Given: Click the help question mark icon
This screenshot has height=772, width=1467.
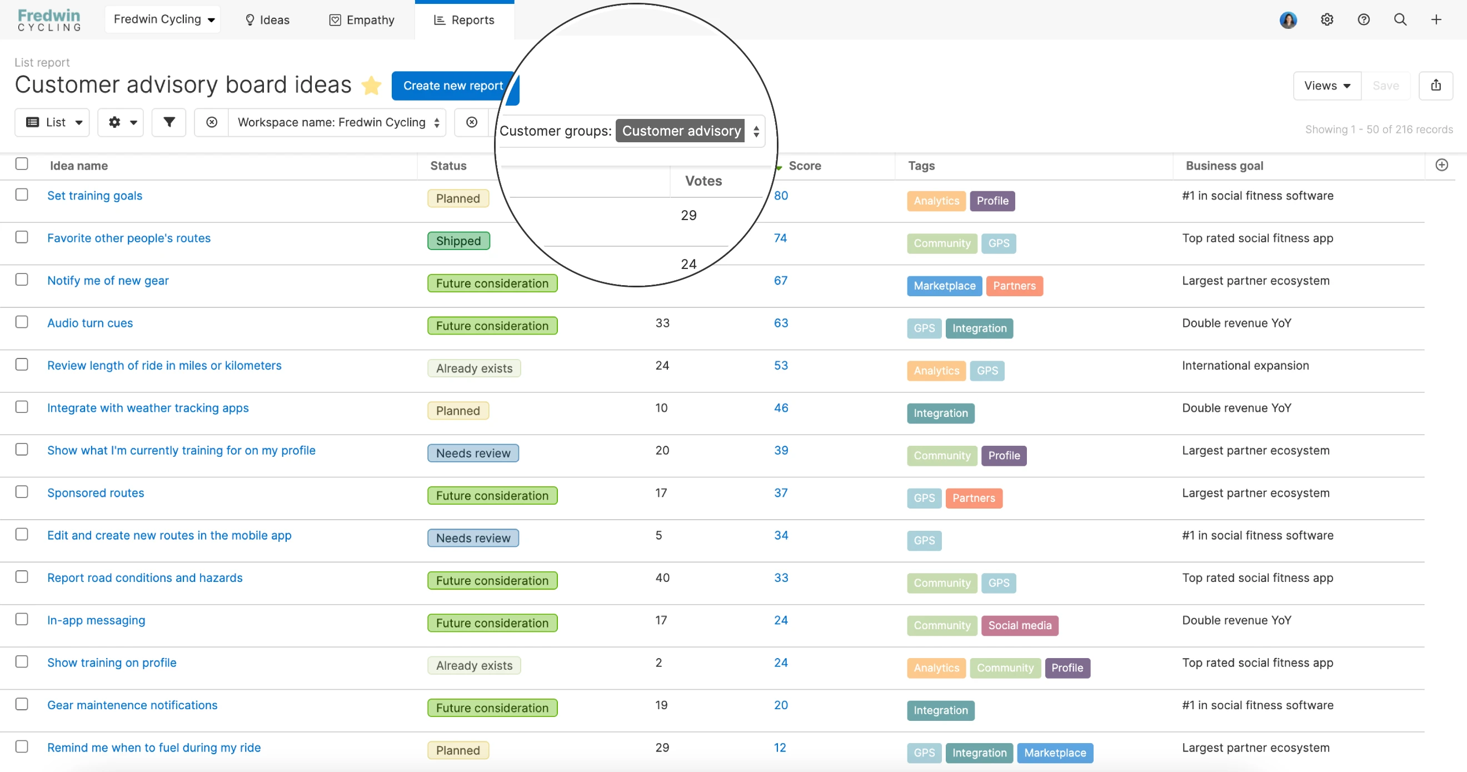Looking at the screenshot, I should [x=1363, y=19].
